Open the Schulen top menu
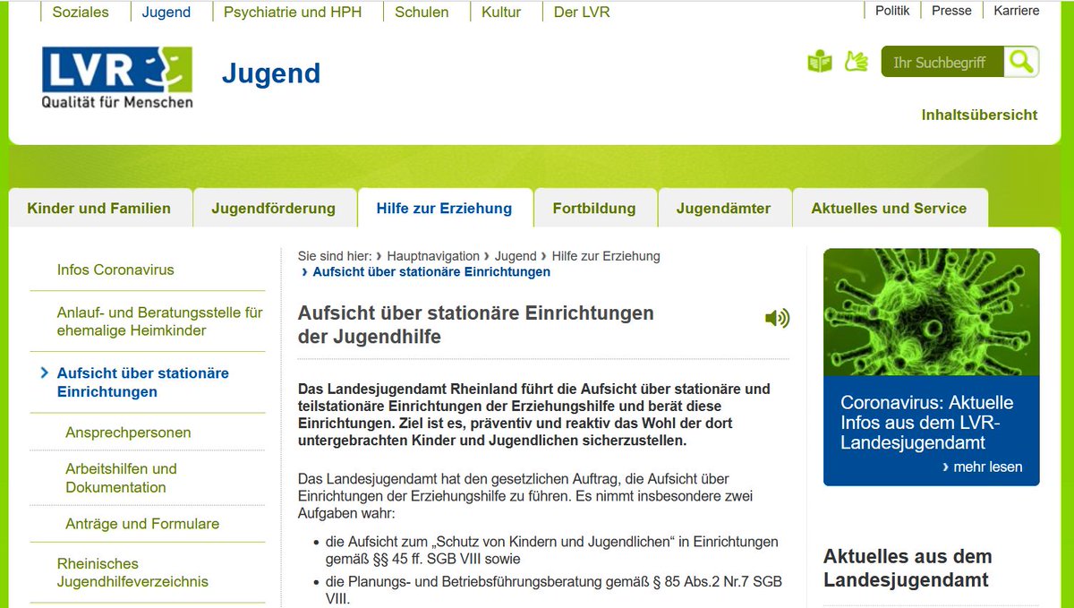 (x=422, y=12)
